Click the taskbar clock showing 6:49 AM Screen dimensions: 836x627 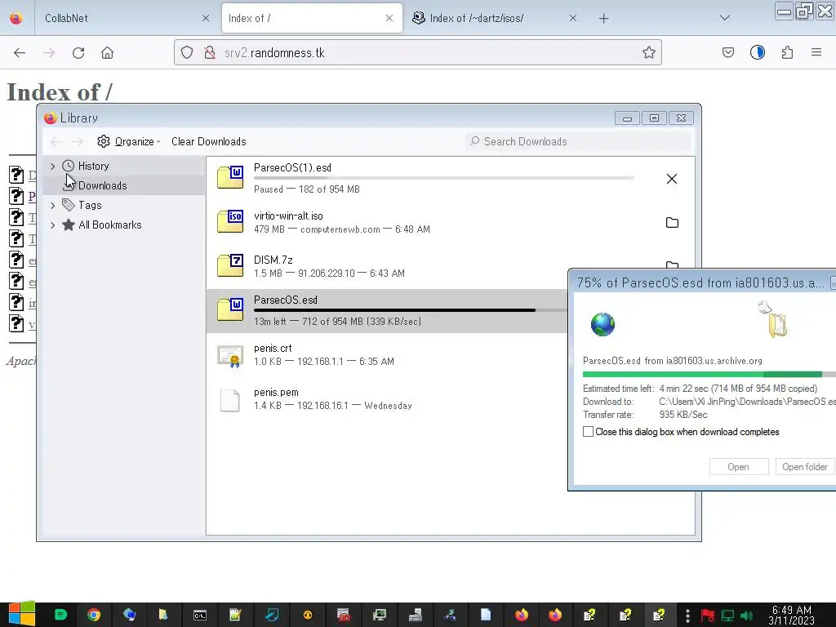point(792,616)
